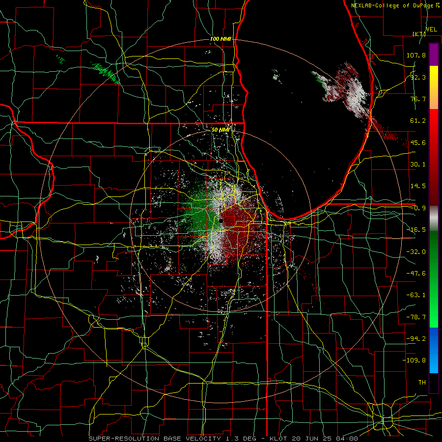Viewport: 442px width, 442px height.
Task: Click the -78.7 velocity scale value
Action: [x=416, y=317]
